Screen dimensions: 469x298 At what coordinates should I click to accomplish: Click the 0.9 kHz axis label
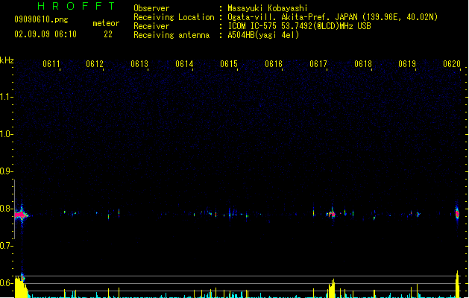click(x=6, y=171)
